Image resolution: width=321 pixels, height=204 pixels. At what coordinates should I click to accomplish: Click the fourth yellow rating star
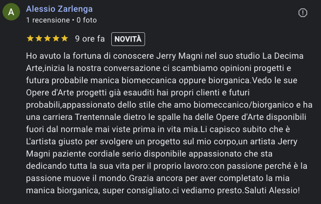coord(55,39)
